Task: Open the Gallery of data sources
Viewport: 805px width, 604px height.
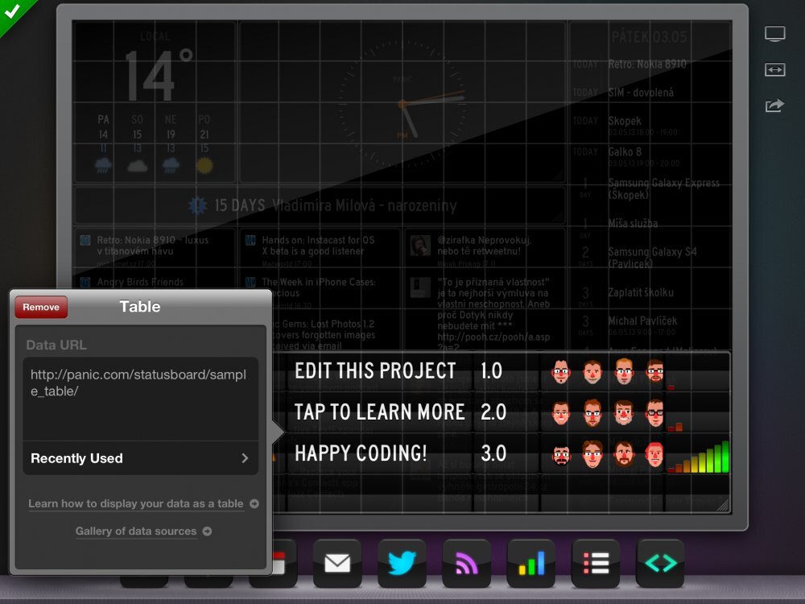Action: (138, 532)
